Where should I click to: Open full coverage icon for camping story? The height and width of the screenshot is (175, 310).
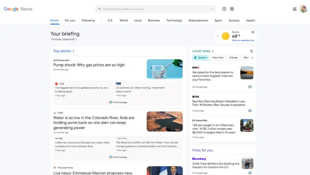coord(250,87)
